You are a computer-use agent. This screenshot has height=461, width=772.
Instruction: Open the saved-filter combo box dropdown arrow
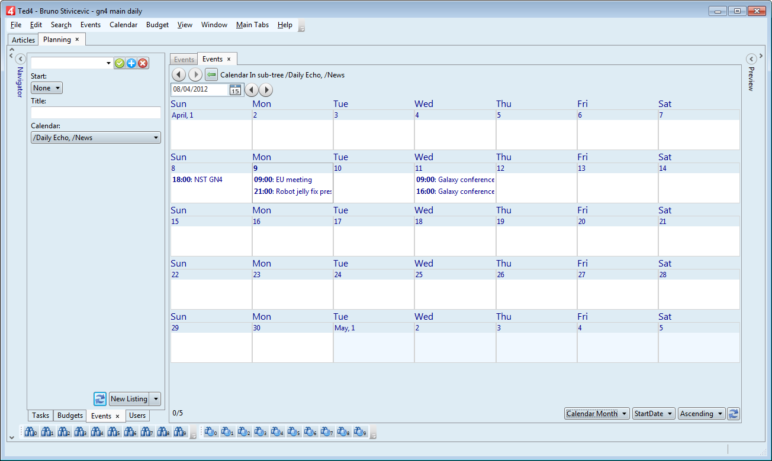coord(108,63)
